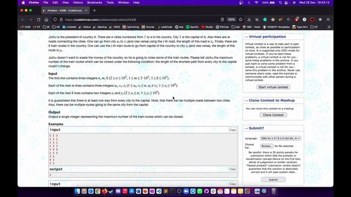Expand the Type Dict bookmark folder
The width and height of the screenshot is (351, 197).
tap(300, 27)
